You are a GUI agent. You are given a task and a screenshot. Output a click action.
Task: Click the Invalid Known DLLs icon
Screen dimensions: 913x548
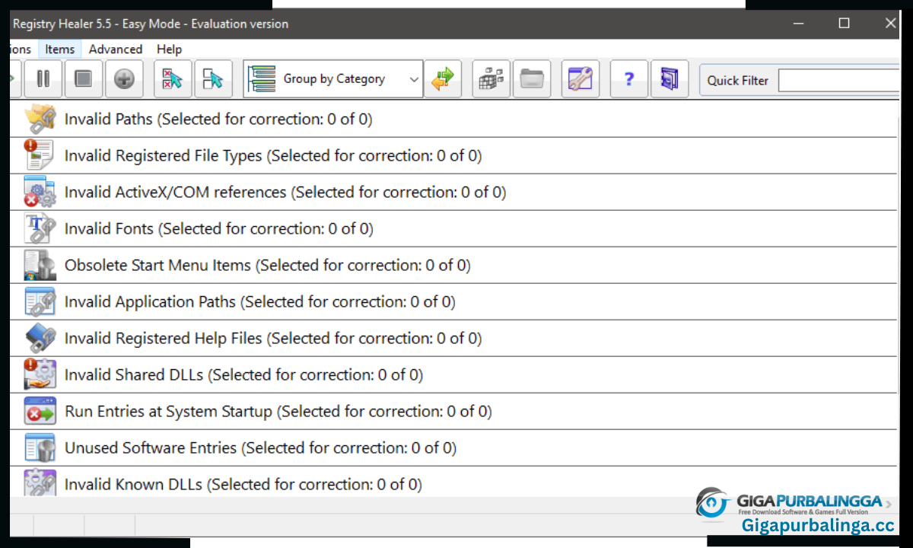click(x=40, y=483)
